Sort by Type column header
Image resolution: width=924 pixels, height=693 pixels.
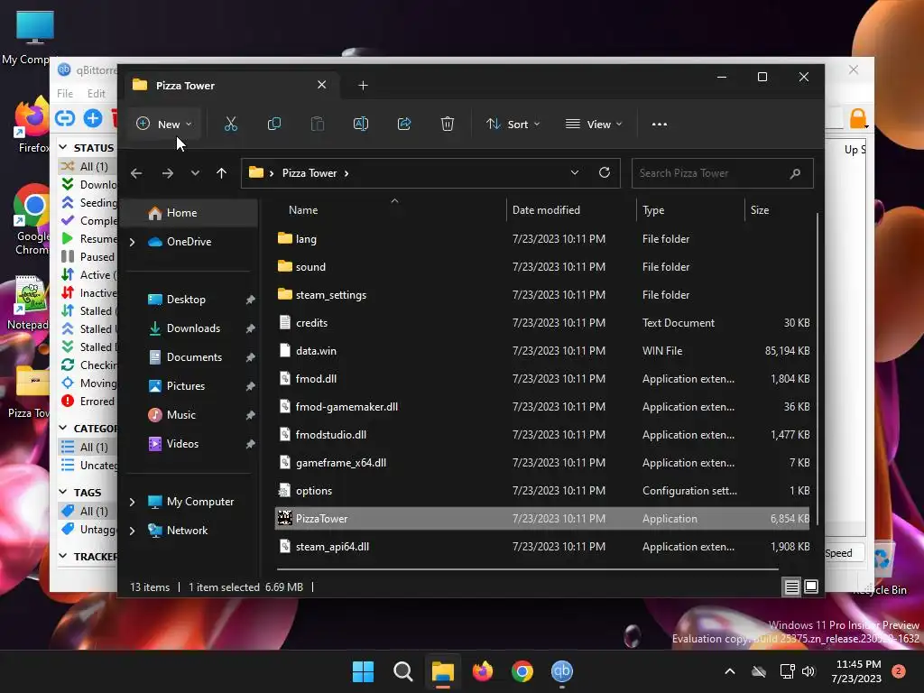(653, 210)
